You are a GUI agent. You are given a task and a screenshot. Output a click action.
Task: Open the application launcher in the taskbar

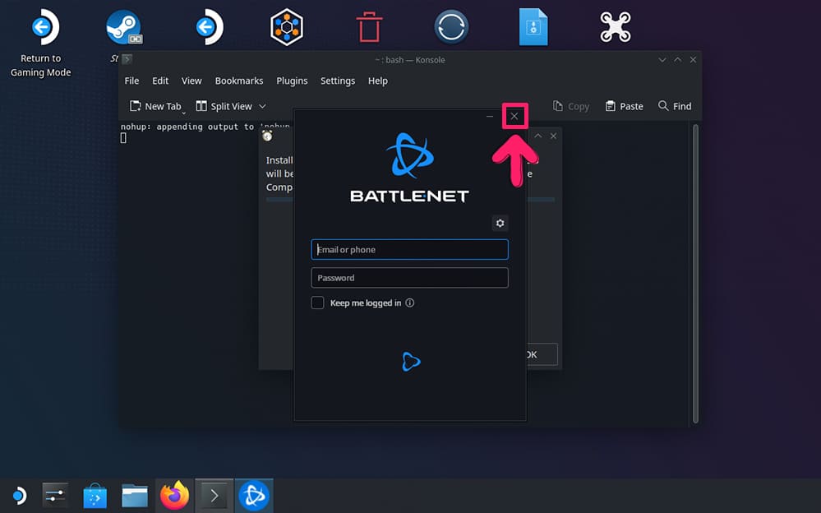[19, 495]
